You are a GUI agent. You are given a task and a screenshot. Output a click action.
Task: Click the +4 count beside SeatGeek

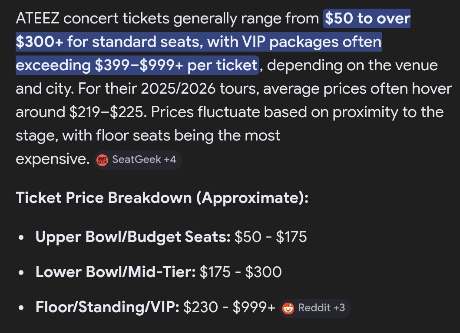point(169,160)
